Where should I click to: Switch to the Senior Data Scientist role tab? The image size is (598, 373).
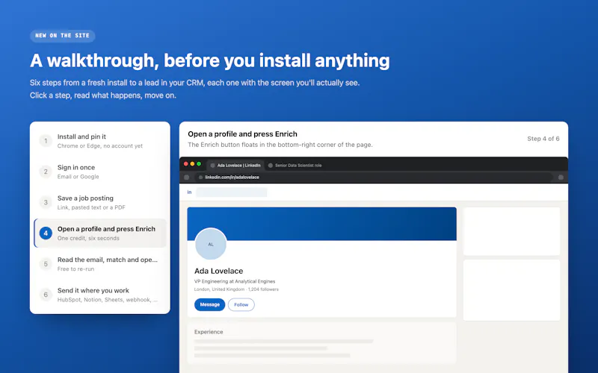click(295, 165)
